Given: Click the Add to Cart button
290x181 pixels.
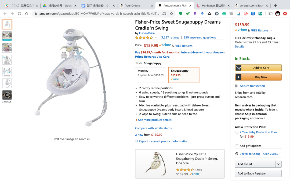Looking at the screenshot, I should click(258, 68).
